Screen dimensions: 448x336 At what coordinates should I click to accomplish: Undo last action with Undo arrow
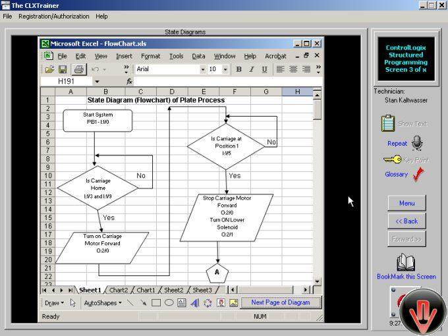(x=95, y=69)
